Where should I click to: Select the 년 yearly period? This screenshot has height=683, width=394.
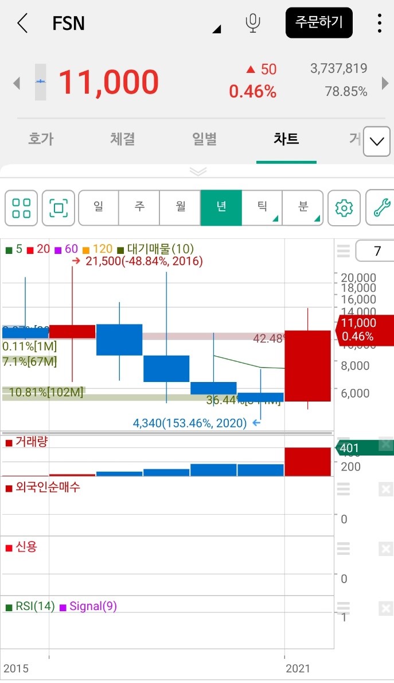pos(221,207)
